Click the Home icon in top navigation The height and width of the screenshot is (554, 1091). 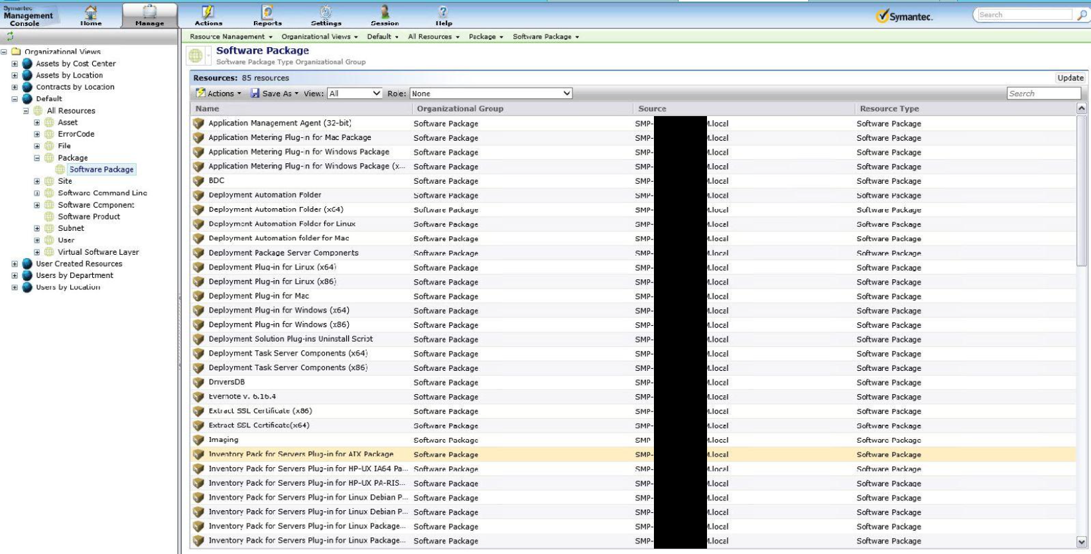point(91,12)
